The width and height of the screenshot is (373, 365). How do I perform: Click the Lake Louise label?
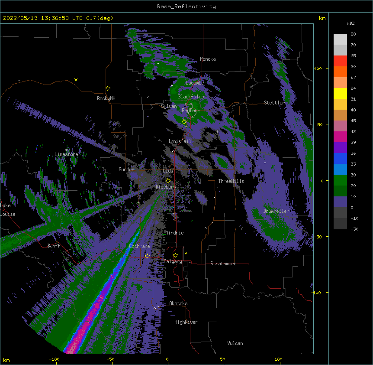click(8, 210)
